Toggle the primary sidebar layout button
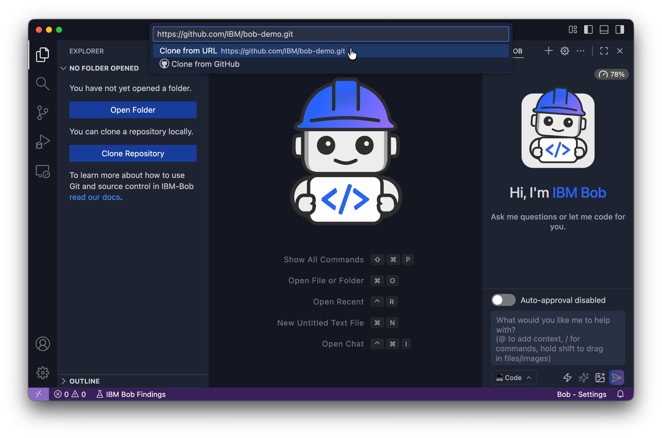 588,29
